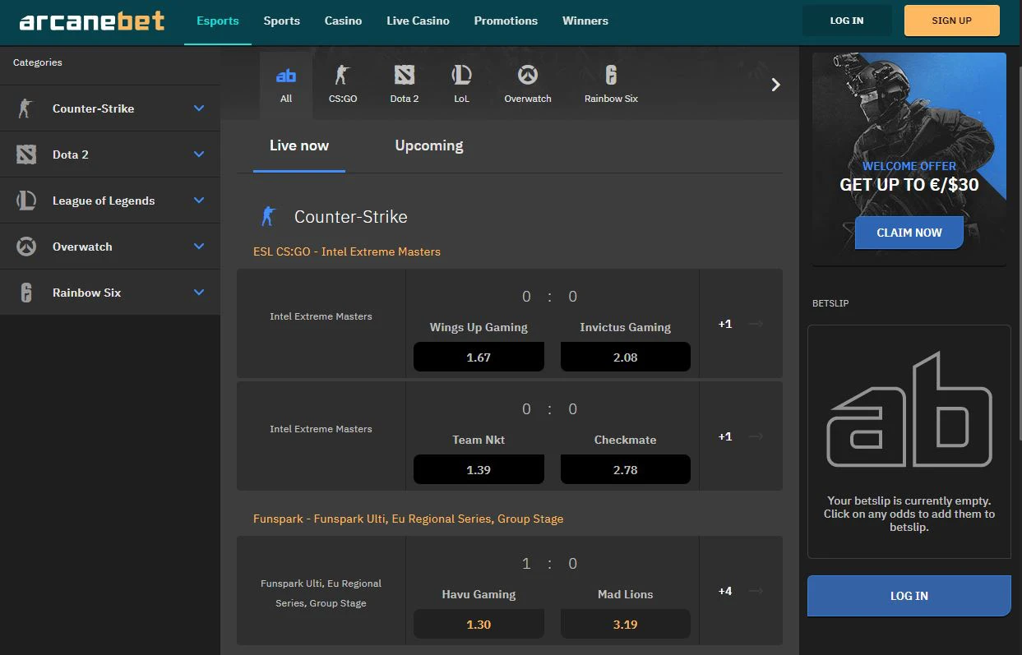The width and height of the screenshot is (1022, 655).
Task: Open the Winners navigation tab
Action: pyautogui.click(x=585, y=21)
